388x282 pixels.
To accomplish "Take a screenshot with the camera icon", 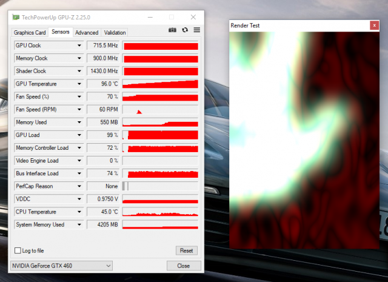I will [x=172, y=30].
